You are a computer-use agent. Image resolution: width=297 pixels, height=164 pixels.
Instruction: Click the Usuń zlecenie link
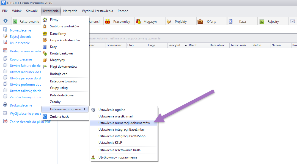pyautogui.click(x=20, y=43)
